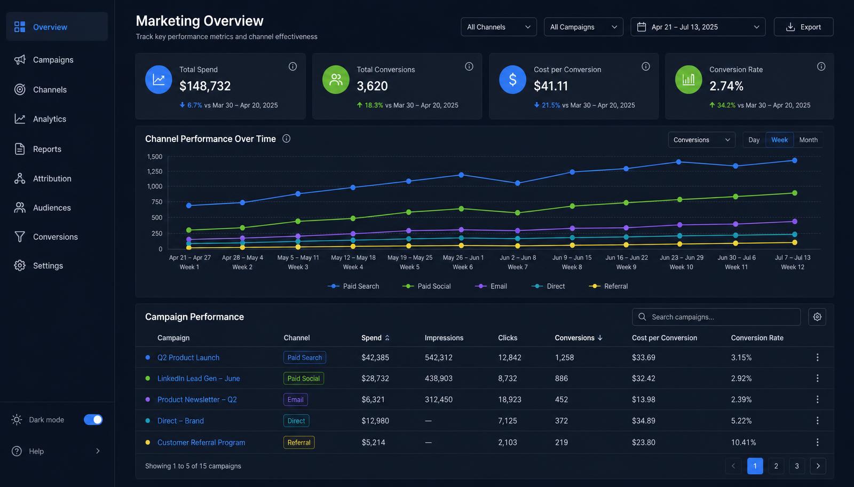Toggle Paid Search series in chart legend
The height and width of the screenshot is (487, 854).
click(353, 286)
